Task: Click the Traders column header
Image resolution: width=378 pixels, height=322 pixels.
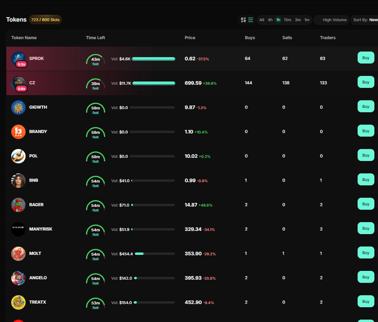Action: click(x=328, y=38)
